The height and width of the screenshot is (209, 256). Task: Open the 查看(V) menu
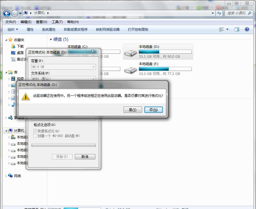point(41,22)
